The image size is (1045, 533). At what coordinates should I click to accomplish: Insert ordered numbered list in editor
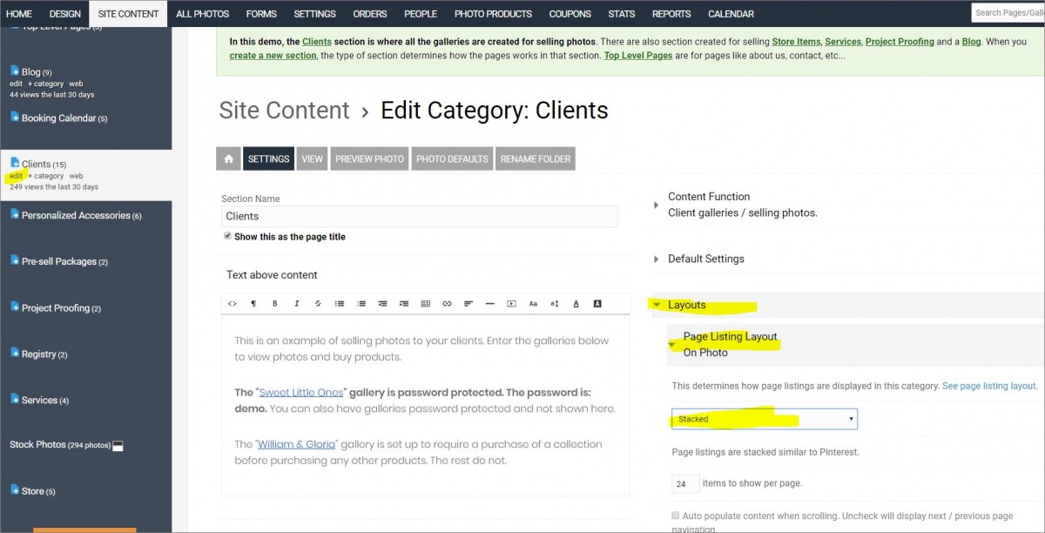point(361,304)
